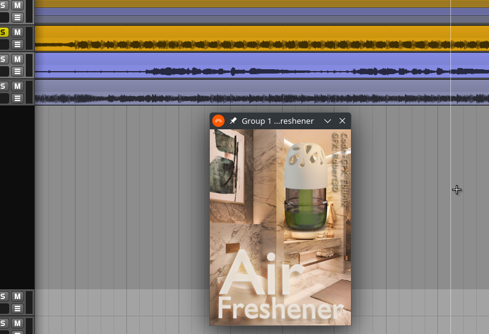489x334 pixels.
Task: Open the lanes menu icon on topmost track
Action: pyautogui.click(x=17, y=18)
